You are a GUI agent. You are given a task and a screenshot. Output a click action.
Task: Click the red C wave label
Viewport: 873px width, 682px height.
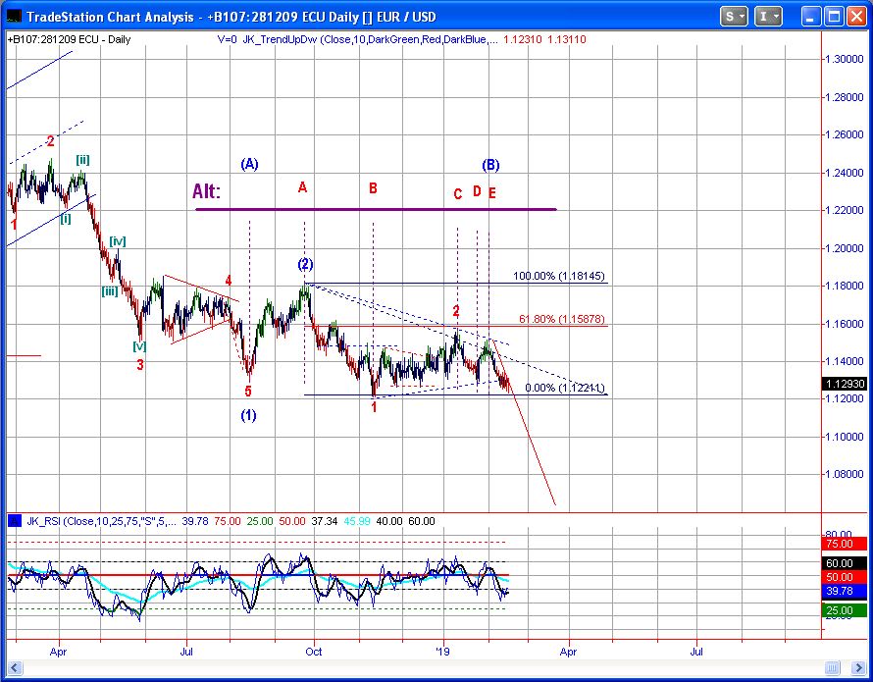tap(458, 194)
